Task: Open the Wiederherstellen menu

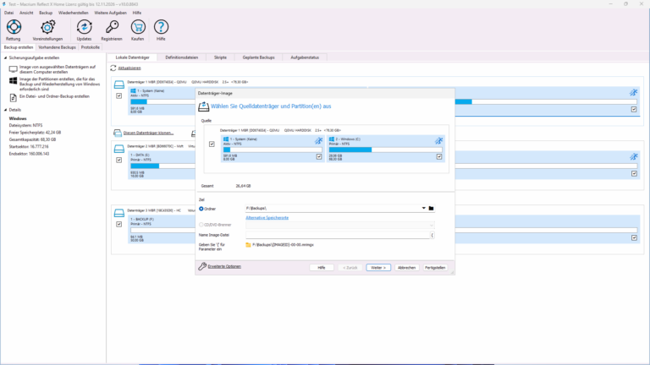Action: click(x=74, y=13)
